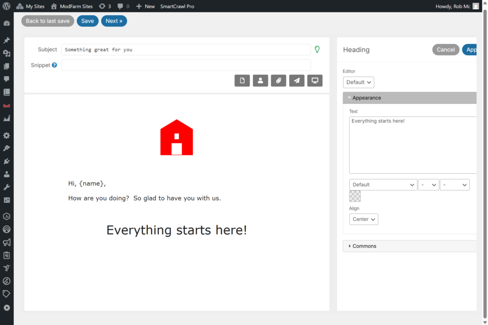Click the desktop monitor preview icon
Image resolution: width=488 pixels, height=325 pixels.
click(x=315, y=81)
